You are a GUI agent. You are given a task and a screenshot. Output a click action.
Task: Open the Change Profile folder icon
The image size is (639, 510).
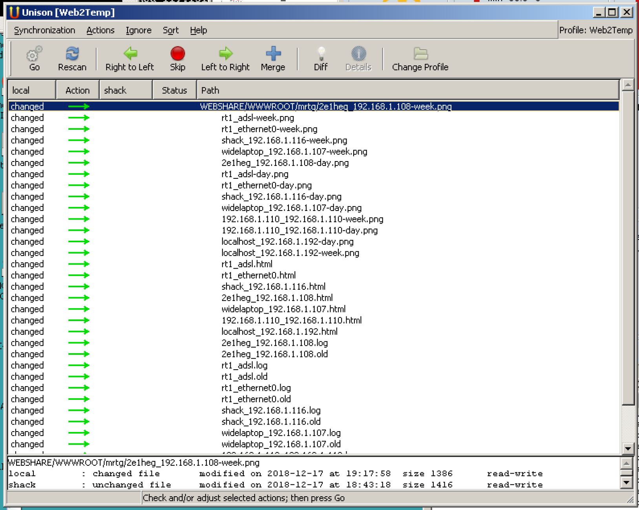[420, 53]
